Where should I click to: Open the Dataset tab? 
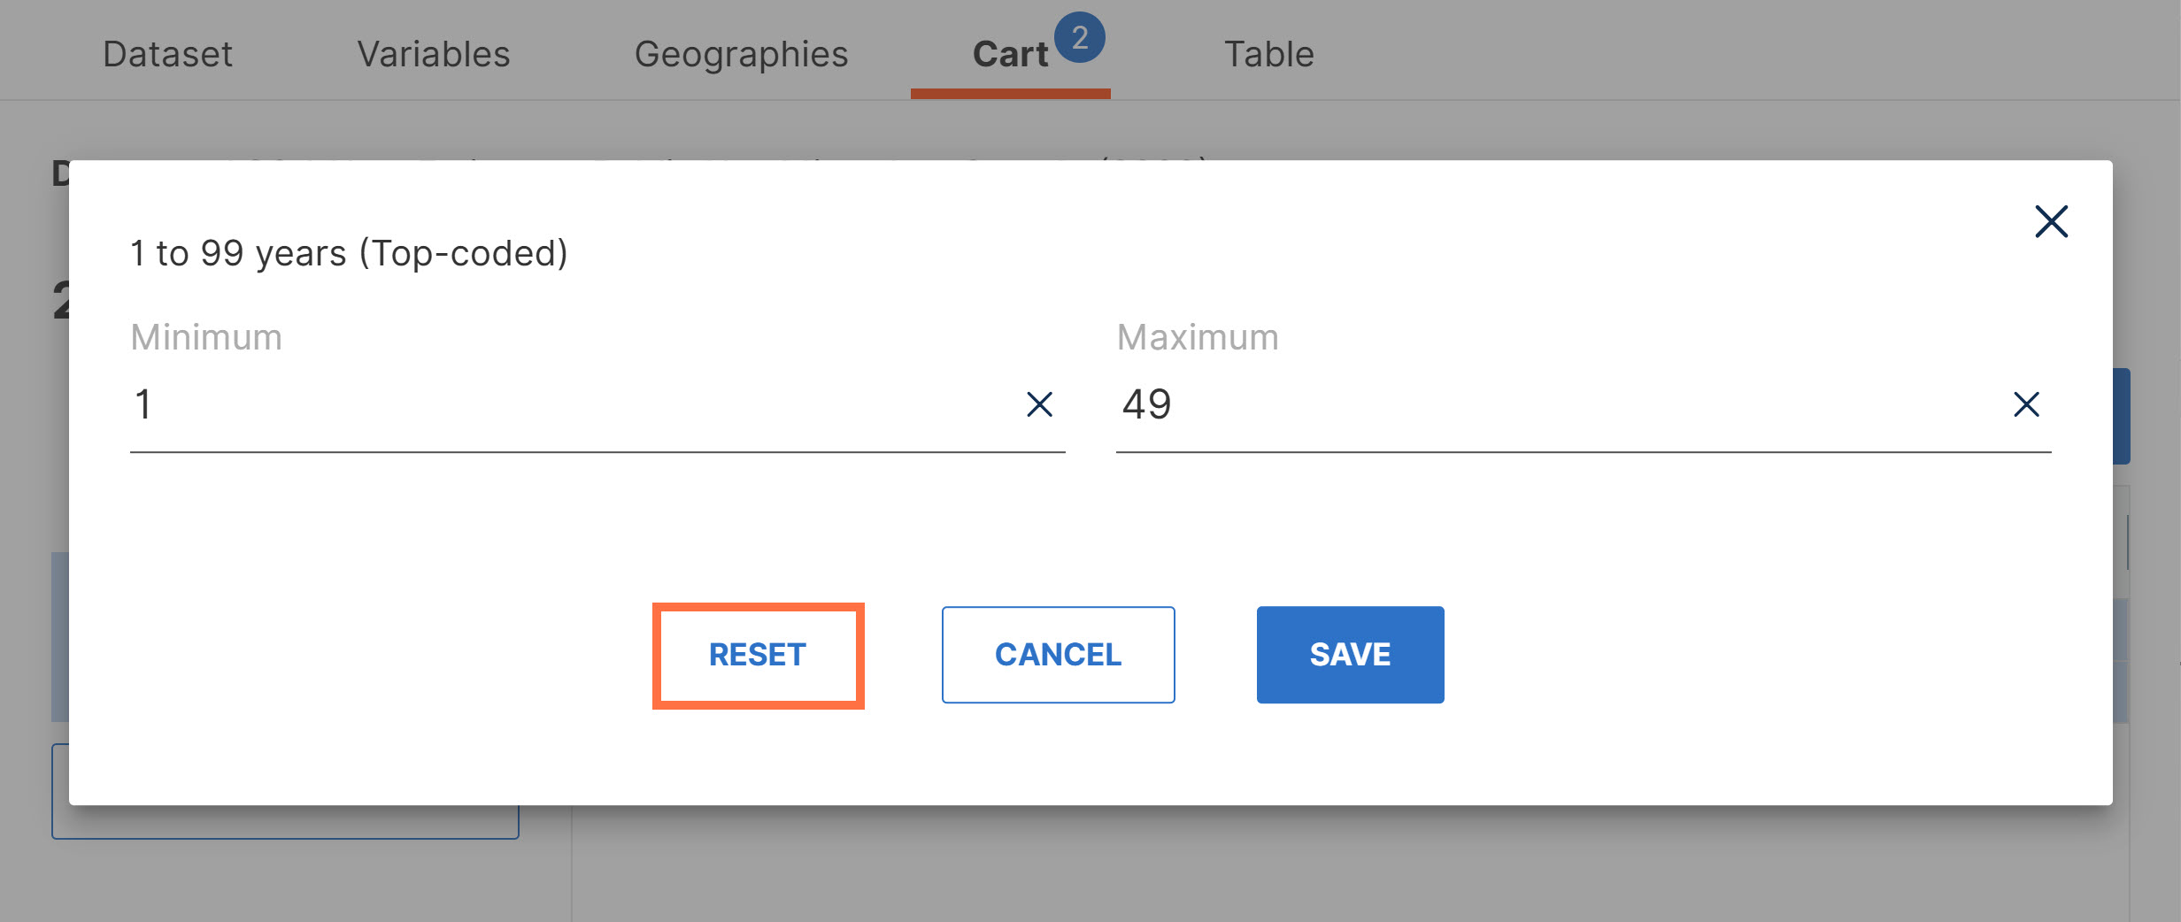point(167,54)
